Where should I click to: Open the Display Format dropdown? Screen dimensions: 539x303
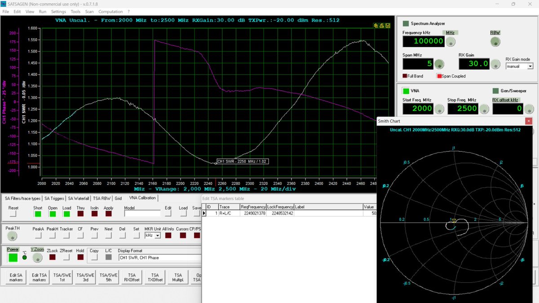pyautogui.click(x=159, y=258)
